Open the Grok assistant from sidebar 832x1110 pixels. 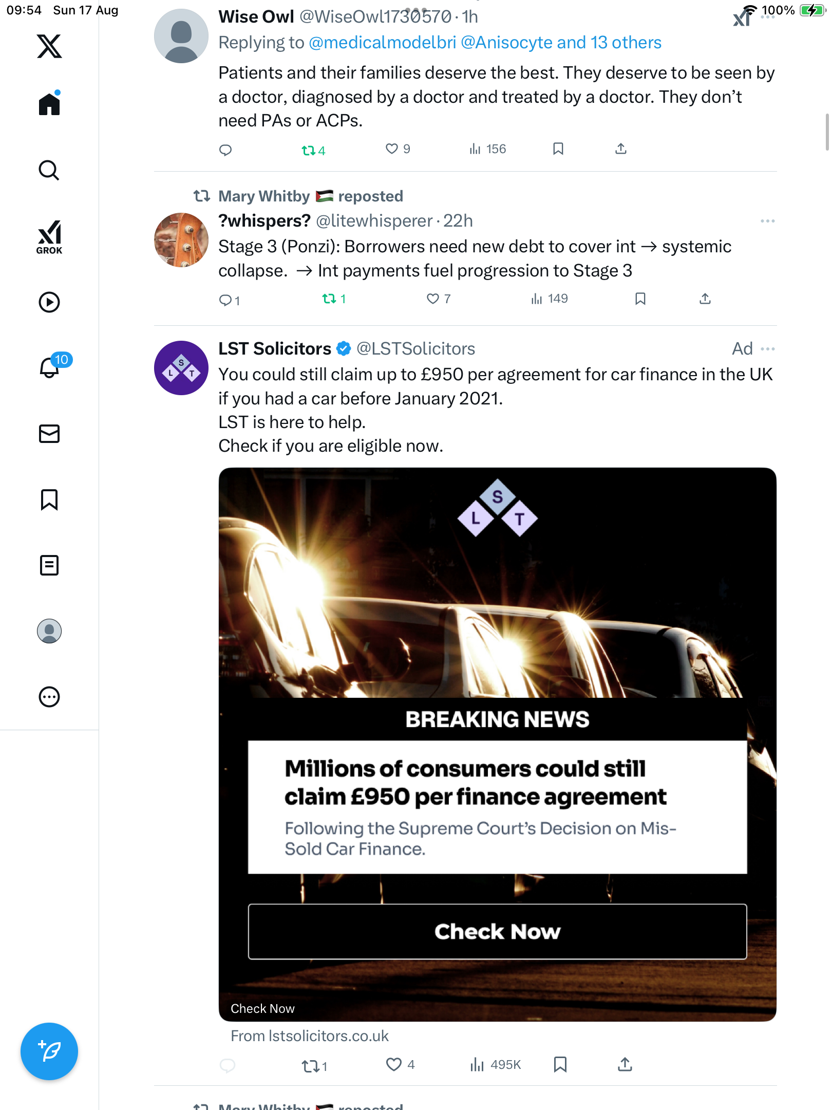(49, 237)
